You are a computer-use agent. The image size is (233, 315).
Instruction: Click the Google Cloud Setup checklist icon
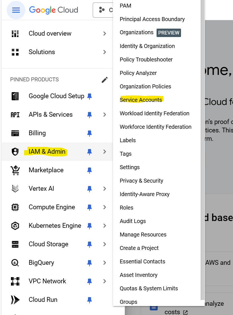15,96
